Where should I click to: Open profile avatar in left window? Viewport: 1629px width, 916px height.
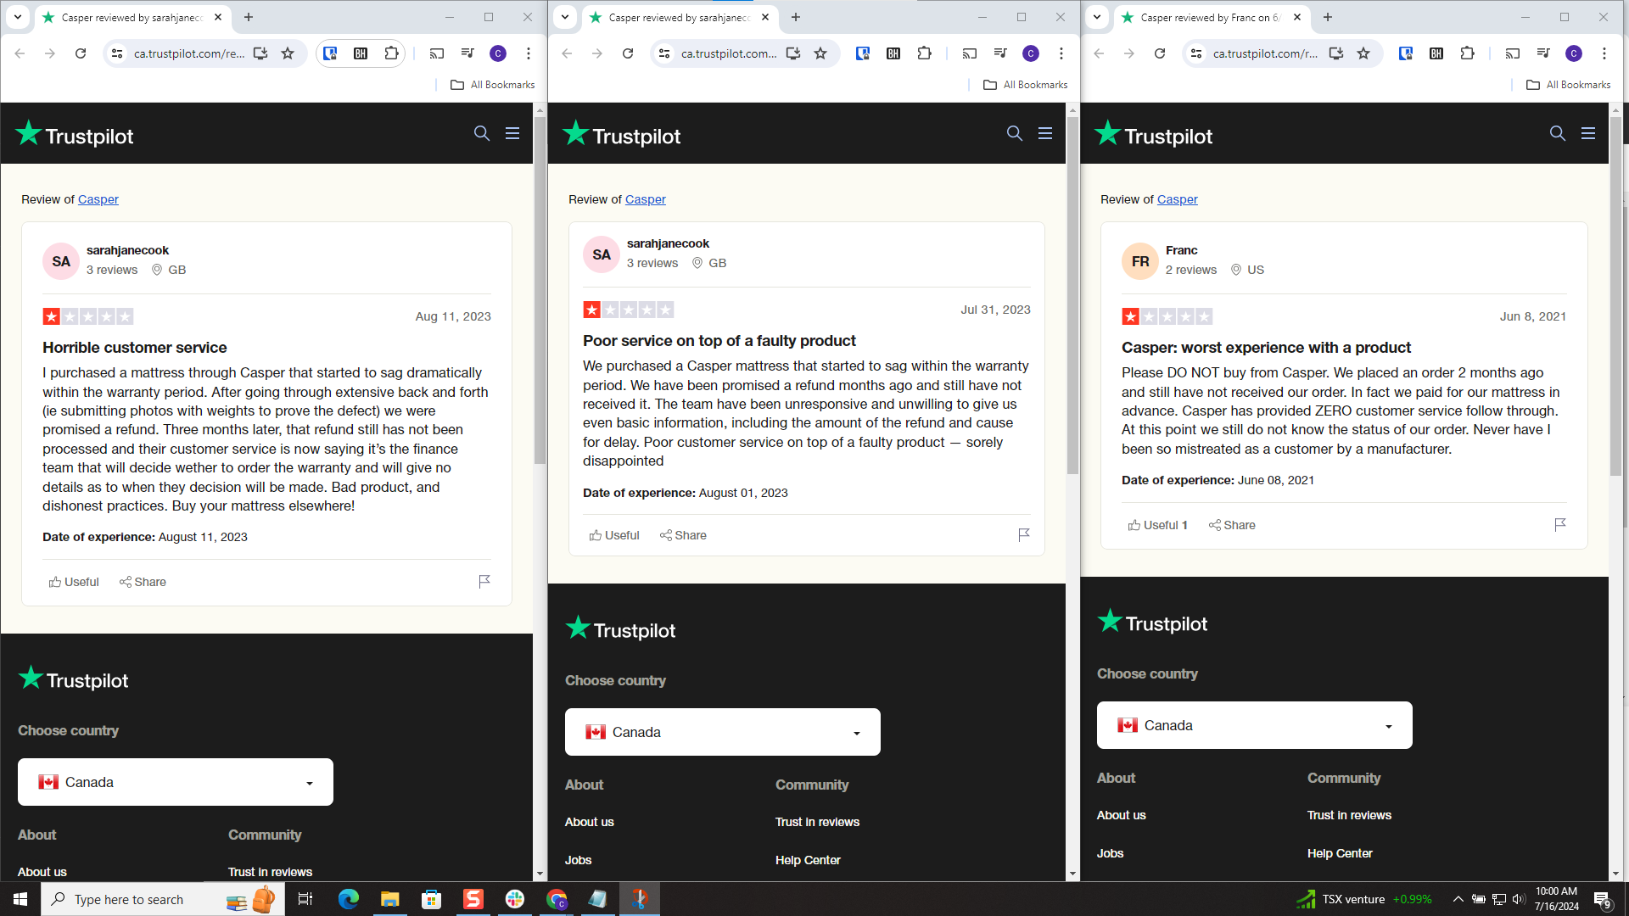click(x=498, y=53)
